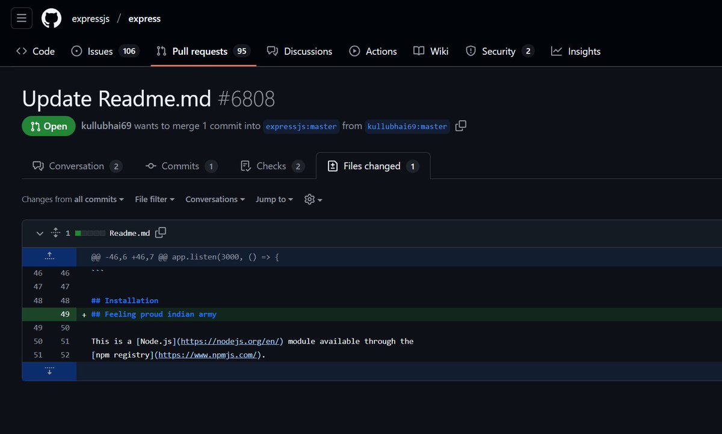Screen dimensions: 722x434
Task: Switch to the Code tab
Action: point(35,51)
